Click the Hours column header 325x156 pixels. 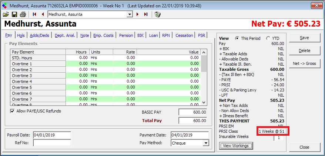tap(77, 52)
